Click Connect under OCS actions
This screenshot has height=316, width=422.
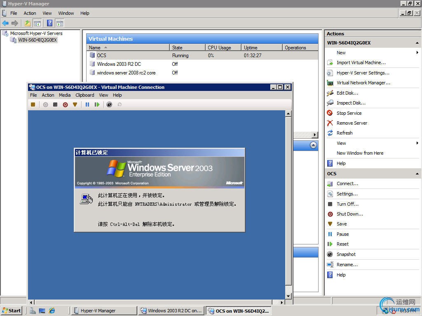coord(347,184)
